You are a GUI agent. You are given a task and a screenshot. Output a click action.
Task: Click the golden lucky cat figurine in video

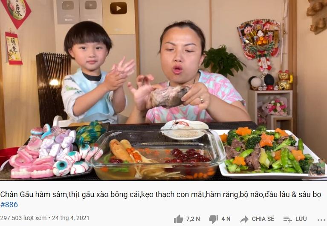pyautogui.click(x=285, y=80)
